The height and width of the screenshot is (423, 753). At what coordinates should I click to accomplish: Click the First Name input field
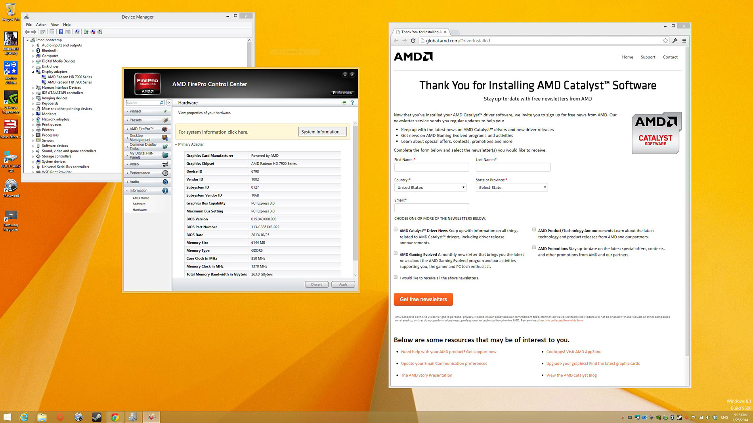click(x=432, y=167)
